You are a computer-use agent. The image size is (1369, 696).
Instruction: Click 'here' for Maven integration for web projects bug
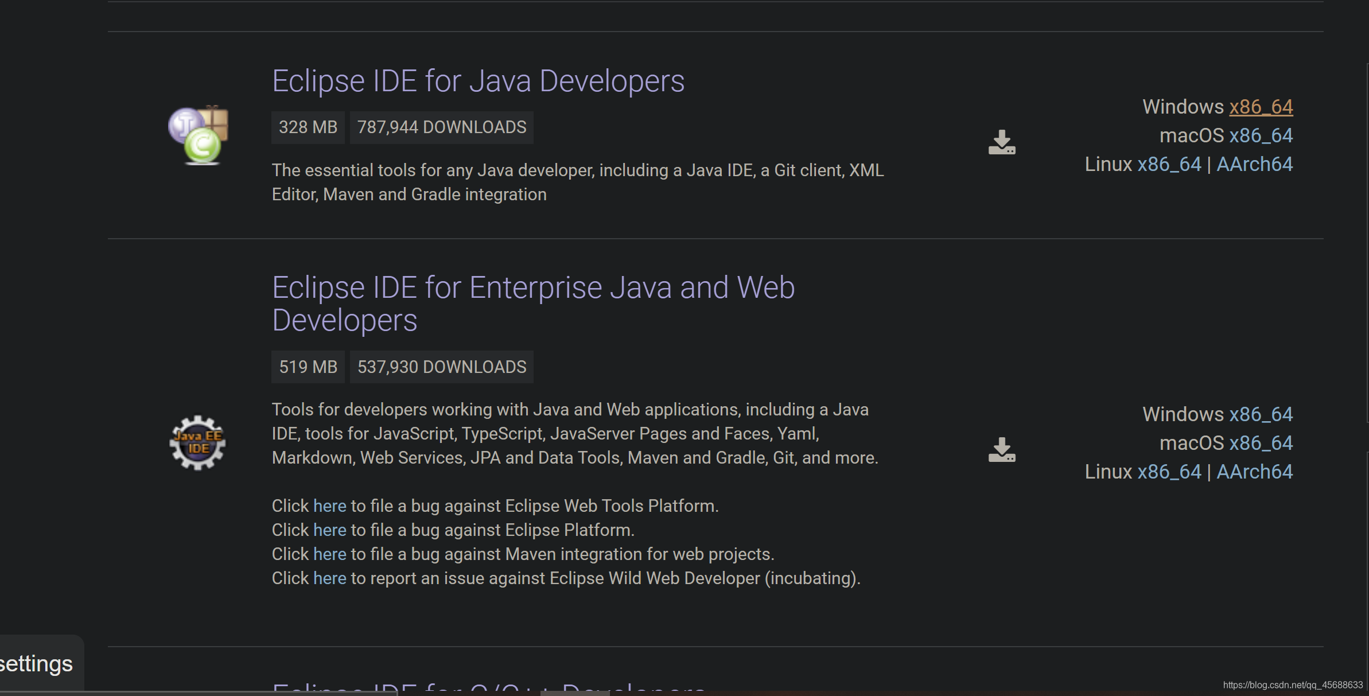pos(330,554)
